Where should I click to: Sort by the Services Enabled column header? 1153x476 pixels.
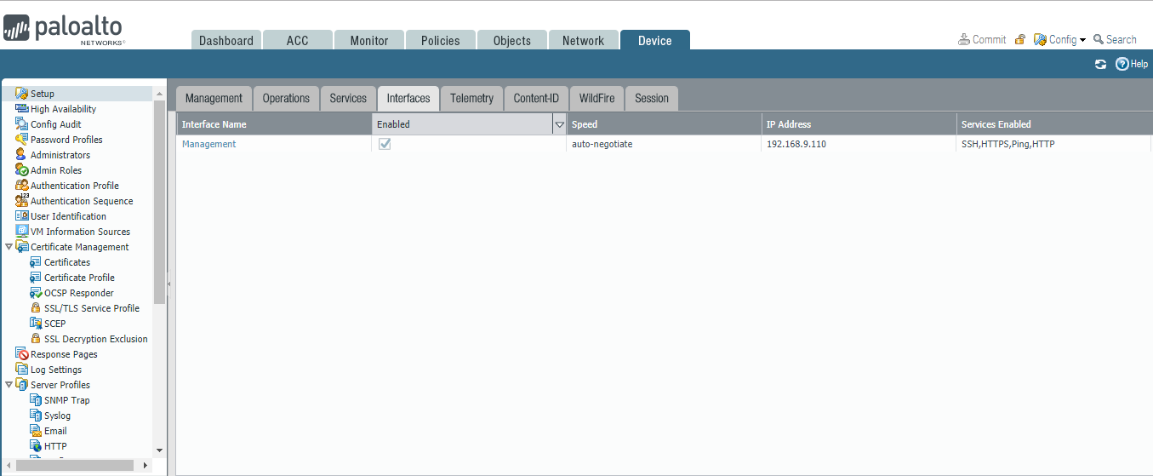[x=1054, y=124]
